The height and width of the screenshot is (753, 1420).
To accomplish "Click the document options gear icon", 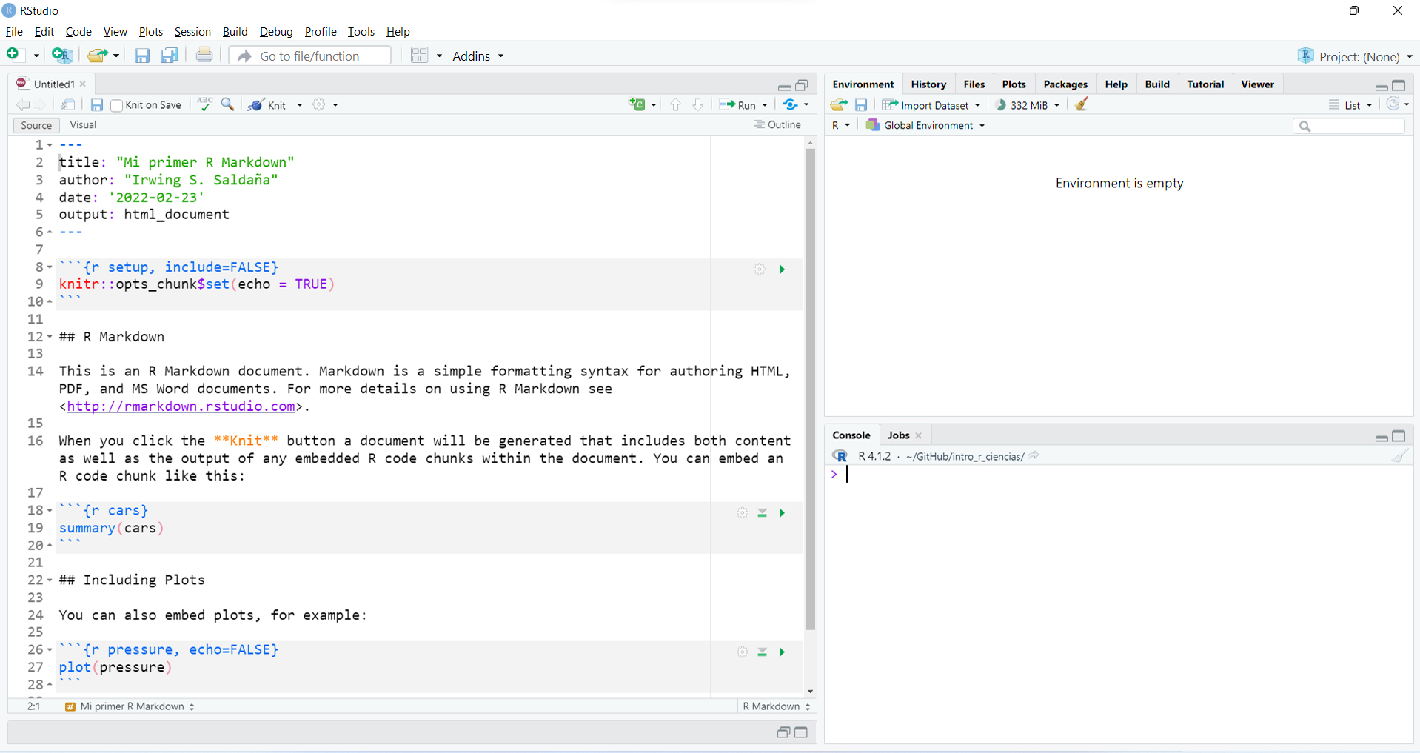I will click(319, 104).
